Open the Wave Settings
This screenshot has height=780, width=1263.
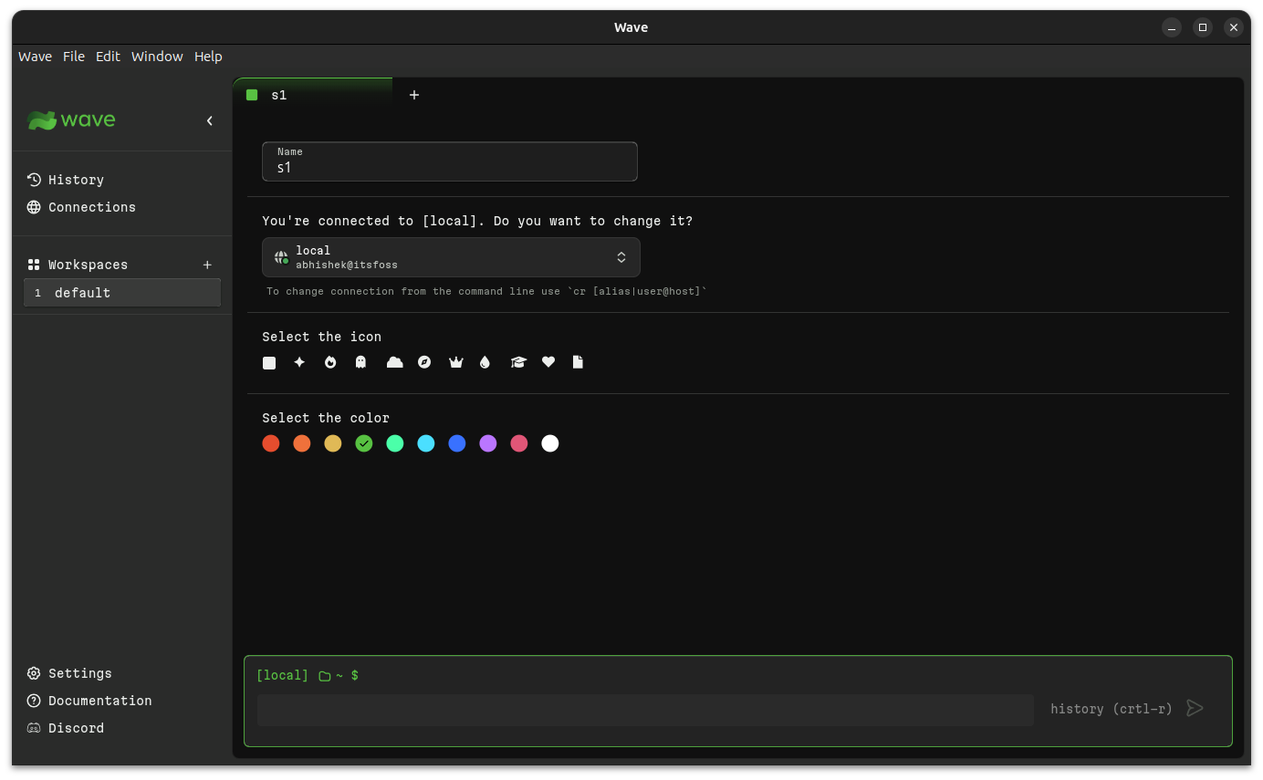coord(78,672)
